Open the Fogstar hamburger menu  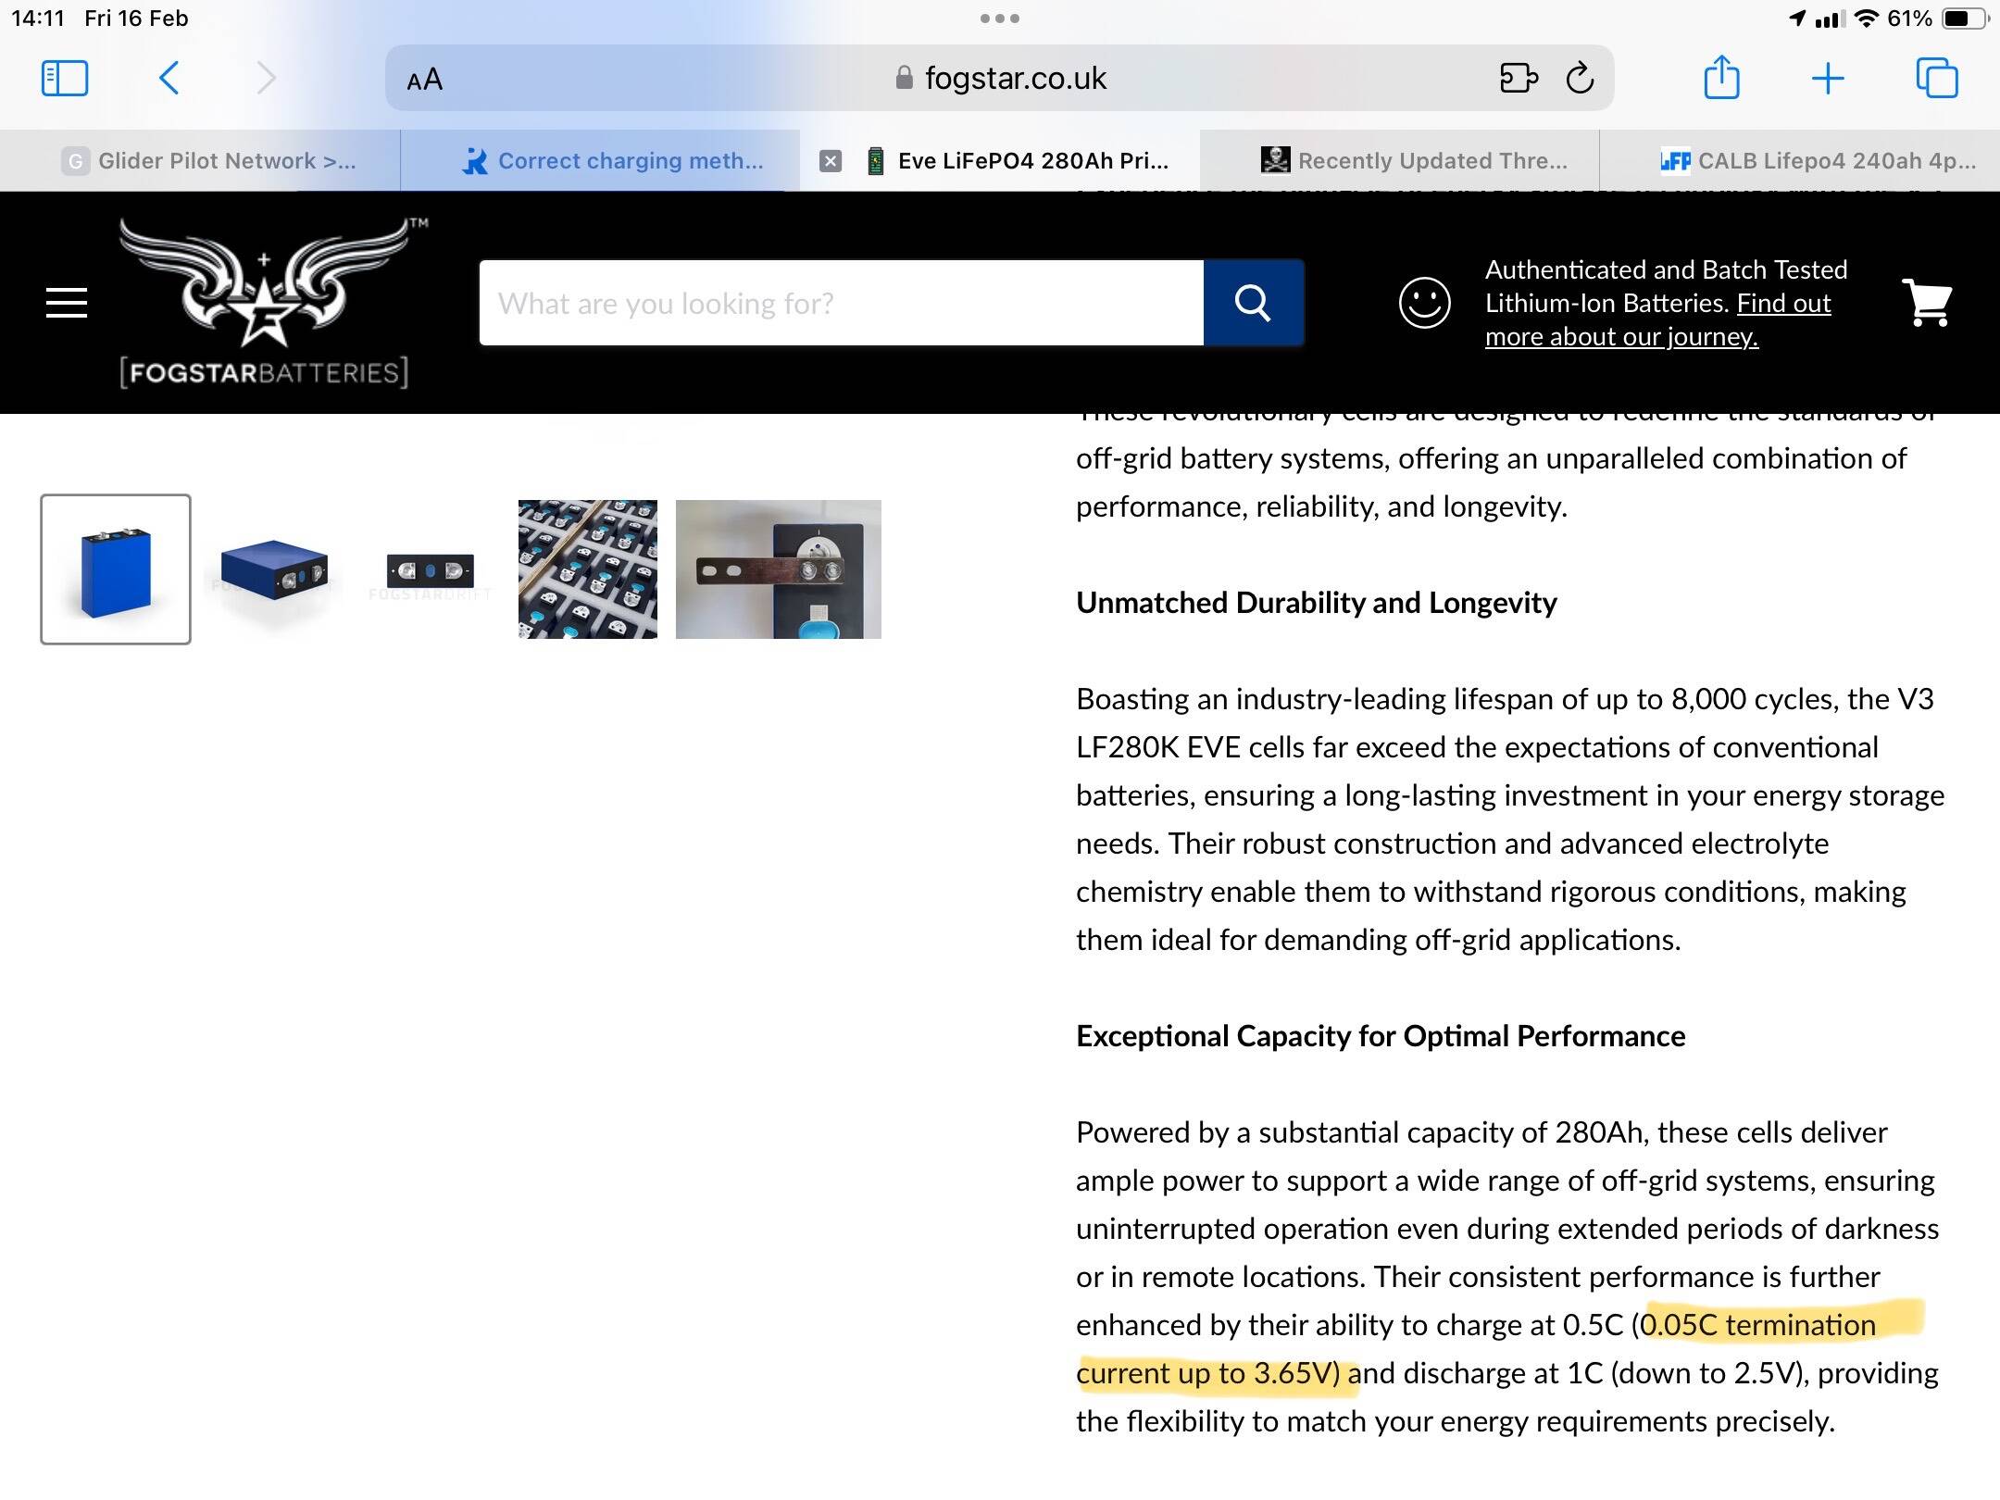(x=67, y=303)
